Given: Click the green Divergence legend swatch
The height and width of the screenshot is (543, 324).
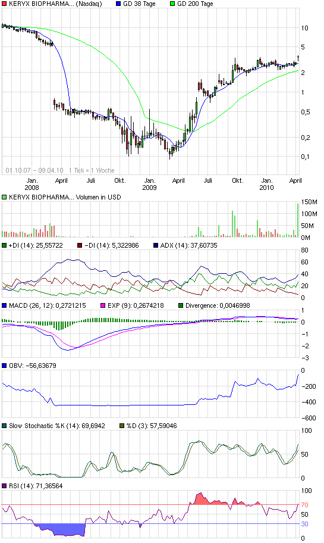Looking at the screenshot, I should click(181, 306).
